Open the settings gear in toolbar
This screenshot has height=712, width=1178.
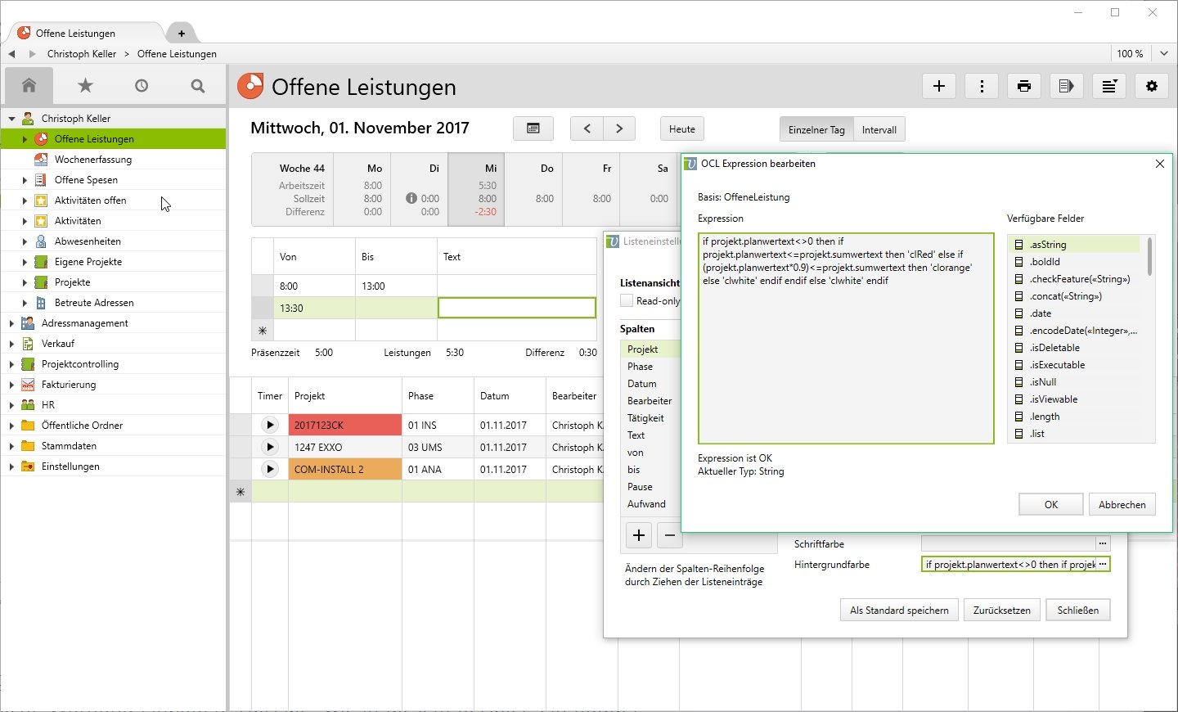(x=1152, y=86)
